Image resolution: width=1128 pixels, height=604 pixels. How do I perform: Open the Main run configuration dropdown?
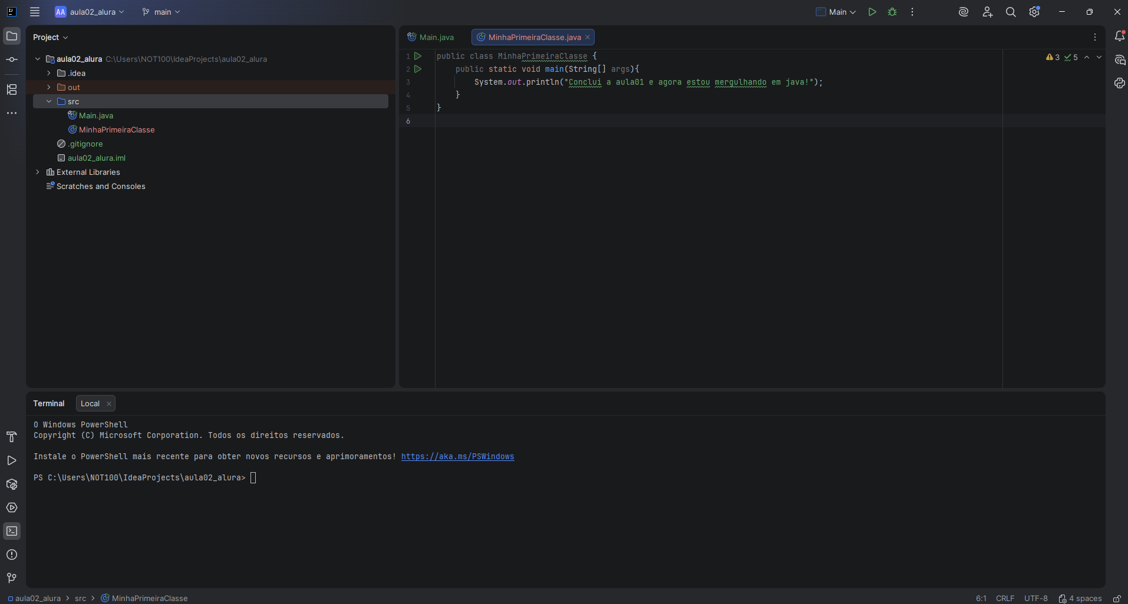836,12
